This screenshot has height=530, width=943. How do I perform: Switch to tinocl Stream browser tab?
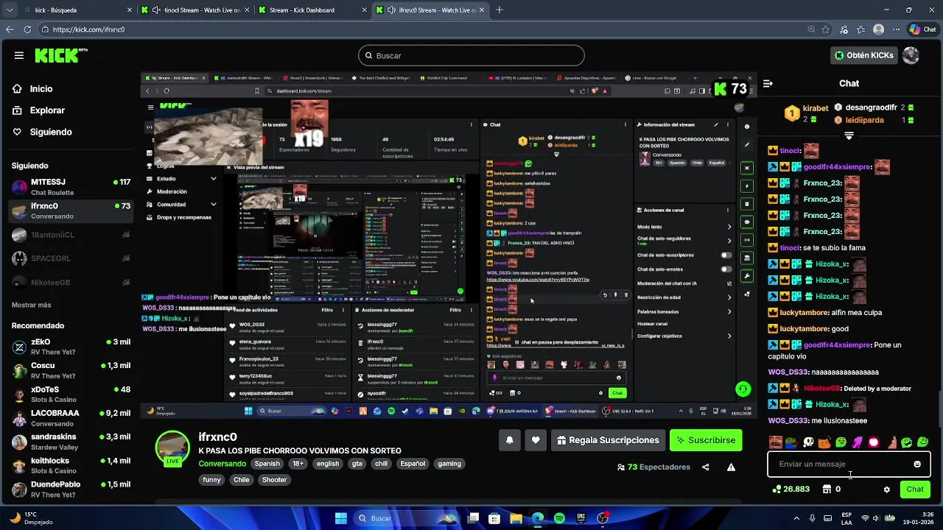(195, 10)
